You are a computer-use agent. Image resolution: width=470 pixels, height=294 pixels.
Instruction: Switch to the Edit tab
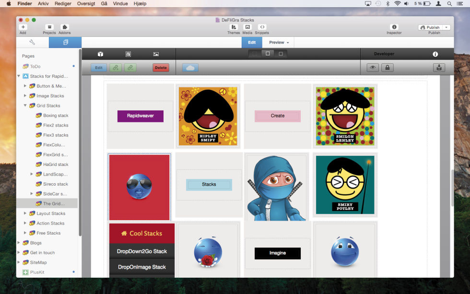pyautogui.click(x=252, y=43)
